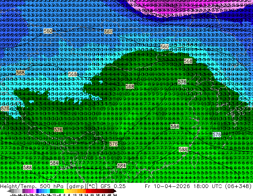Screen dimensions: 253x196
Task: Click the dark blue swatch on the legend
Action: pyautogui.click(x=38, y=191)
